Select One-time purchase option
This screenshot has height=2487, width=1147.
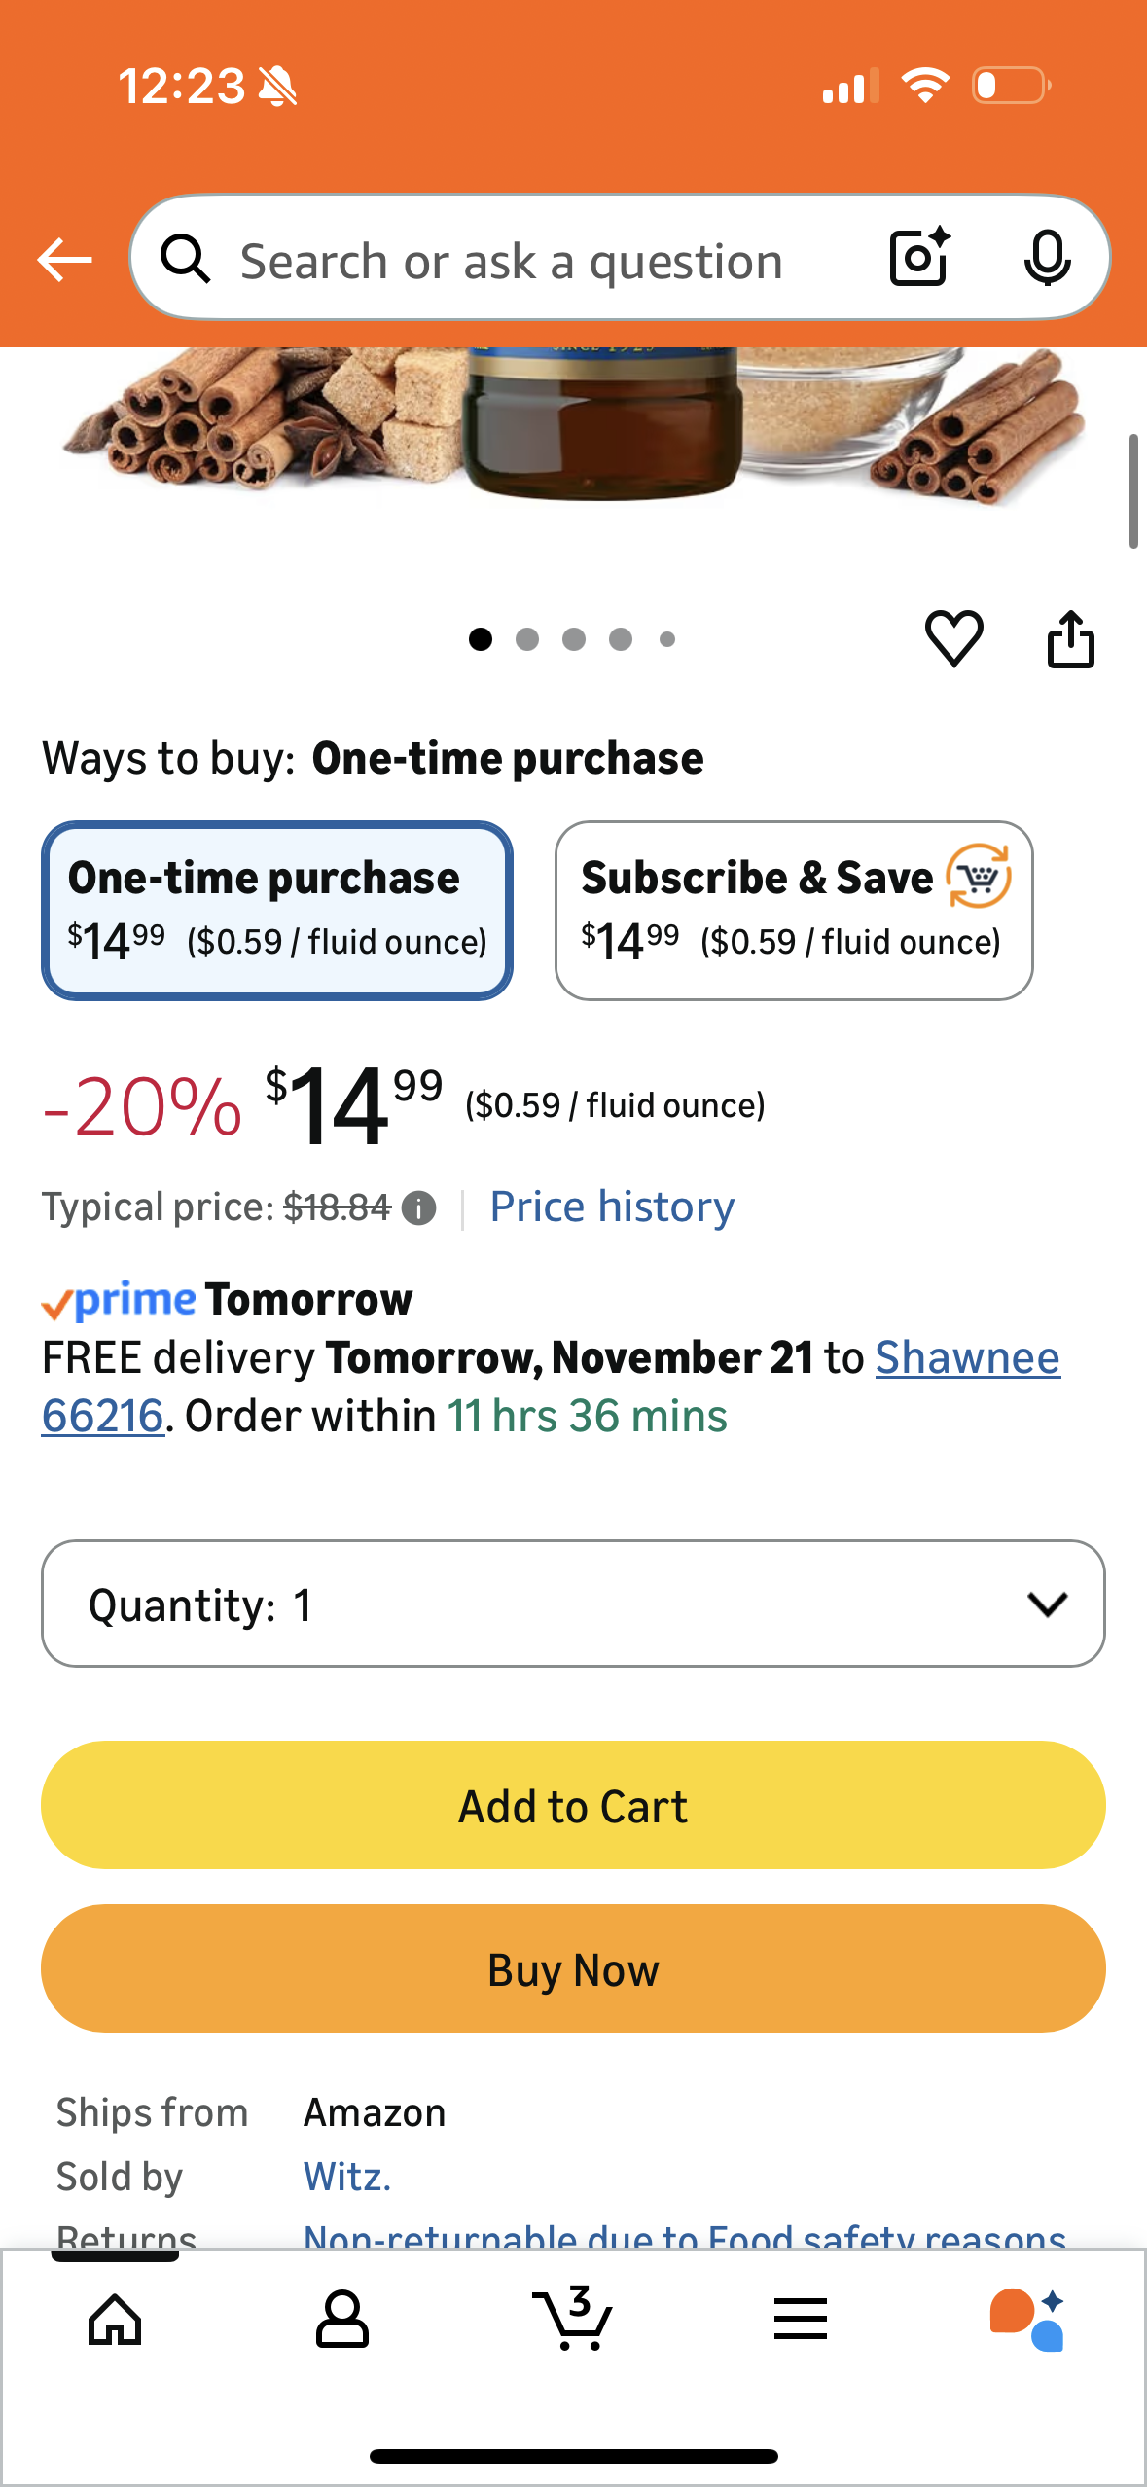277,911
